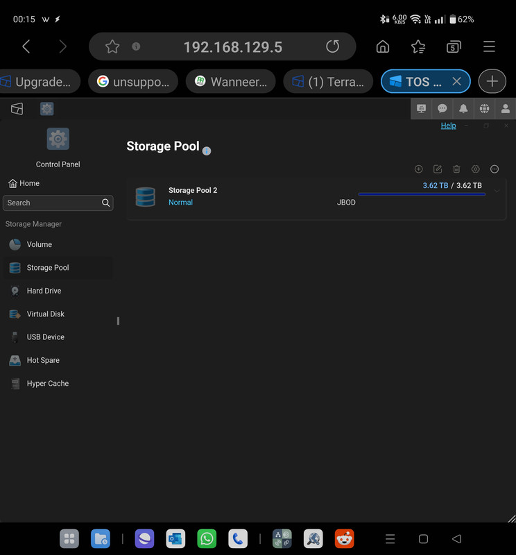Select Control Panel gear in TOS taskbar
516x555 pixels.
[x=46, y=109]
